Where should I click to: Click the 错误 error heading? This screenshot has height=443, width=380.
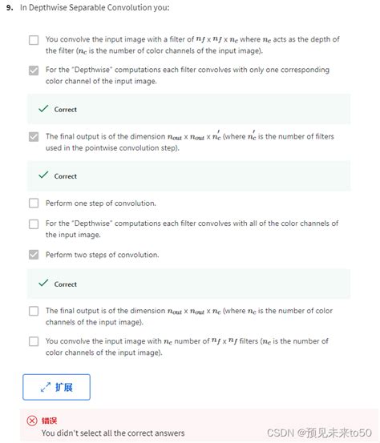click(49, 421)
